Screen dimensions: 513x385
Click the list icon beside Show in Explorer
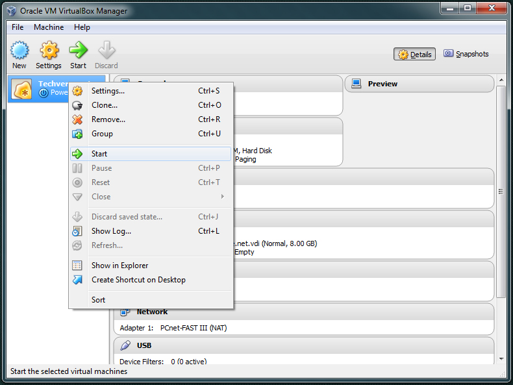coord(77,266)
